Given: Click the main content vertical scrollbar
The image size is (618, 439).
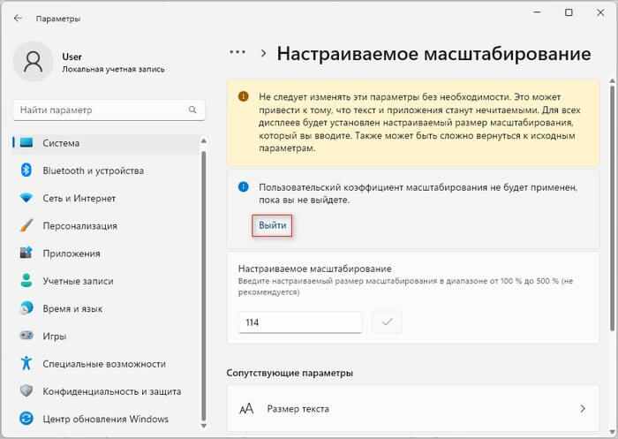Looking at the screenshot, I should pyautogui.click(x=612, y=209).
